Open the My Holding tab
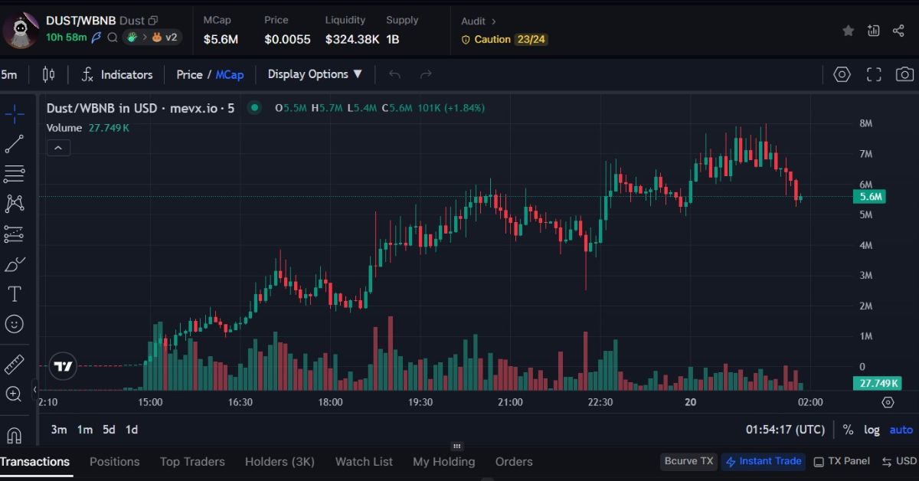919x481 pixels. 443,462
